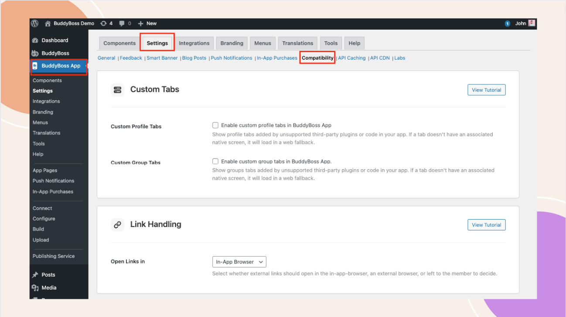Open App Pages in sidebar
This screenshot has width=566, height=317.
click(x=45, y=170)
